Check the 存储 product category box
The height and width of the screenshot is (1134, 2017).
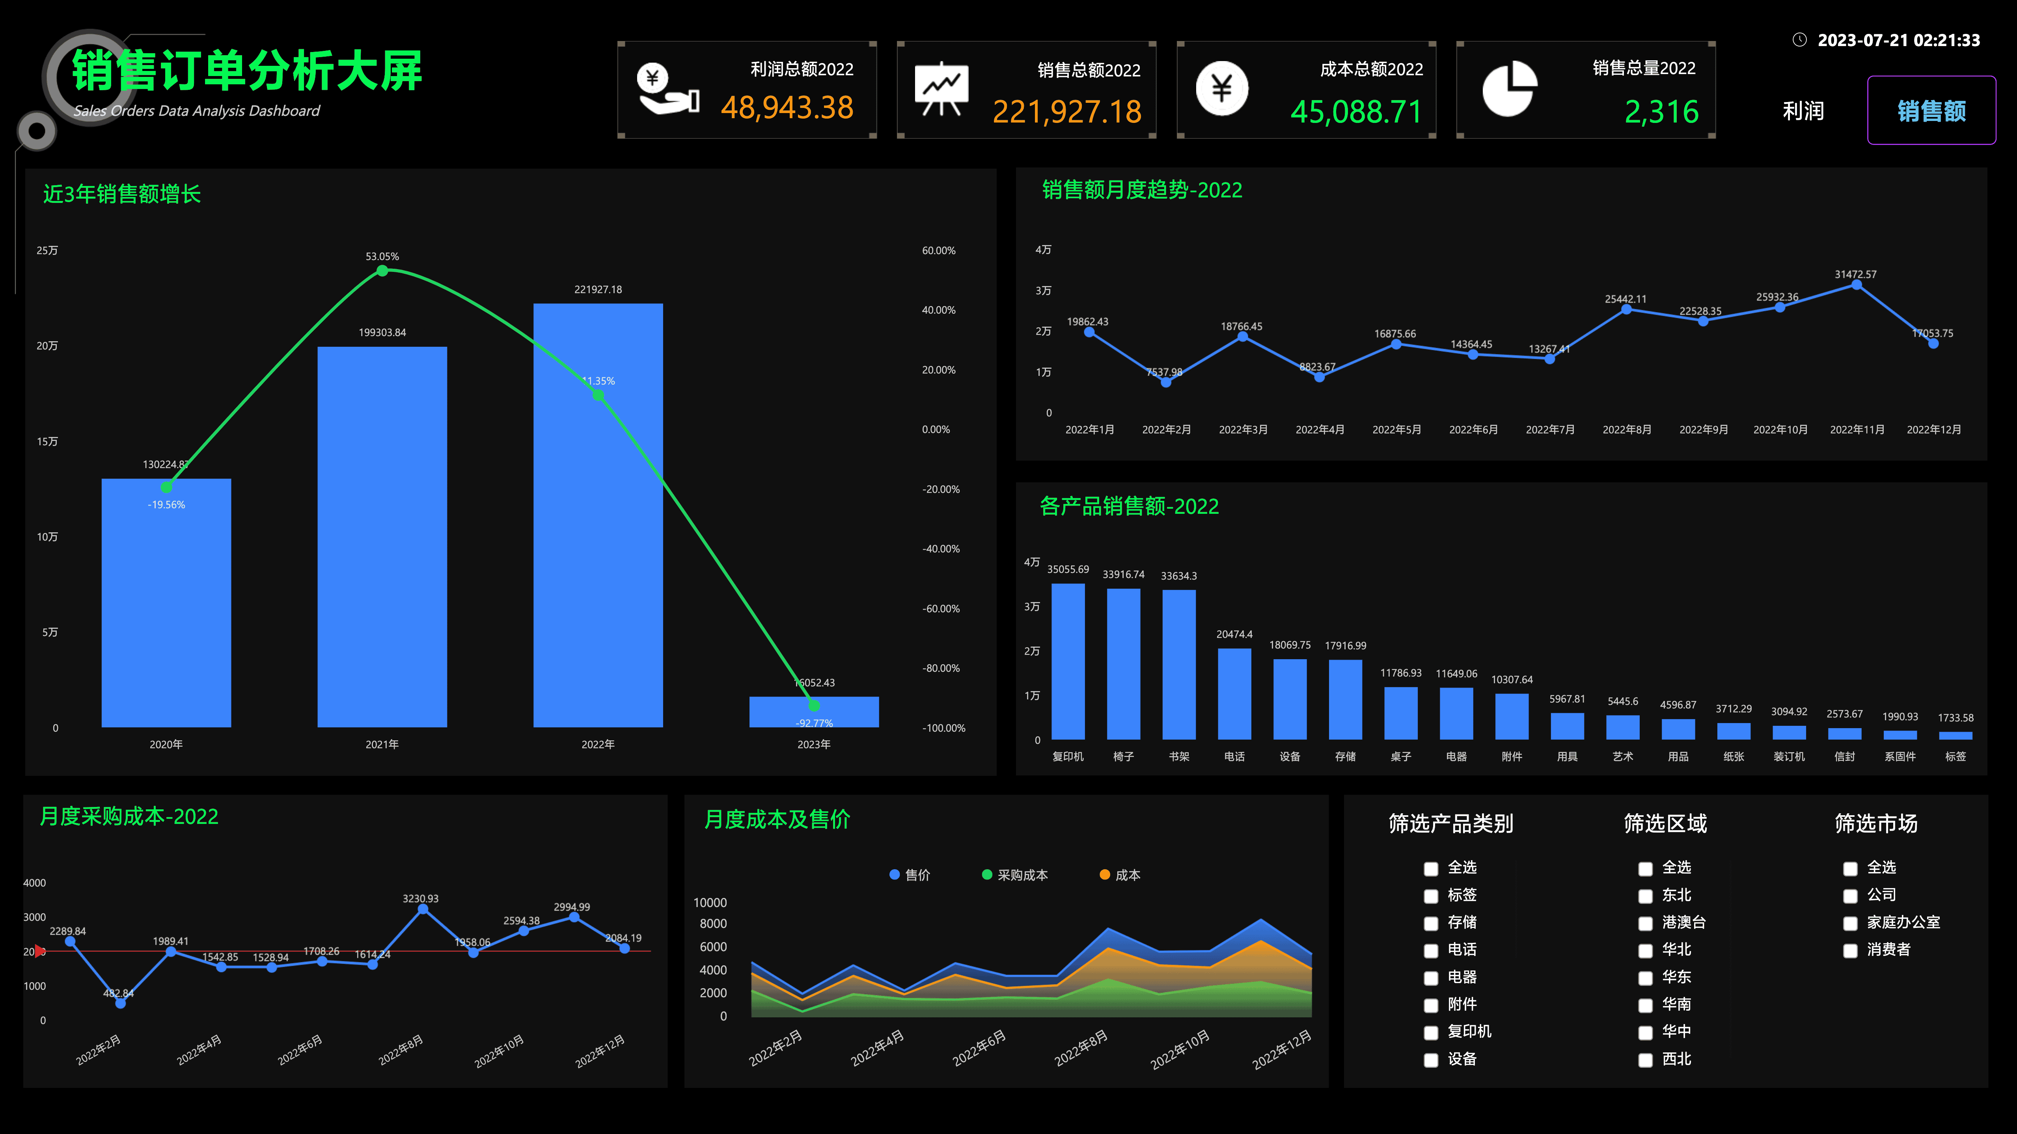pos(1430,924)
